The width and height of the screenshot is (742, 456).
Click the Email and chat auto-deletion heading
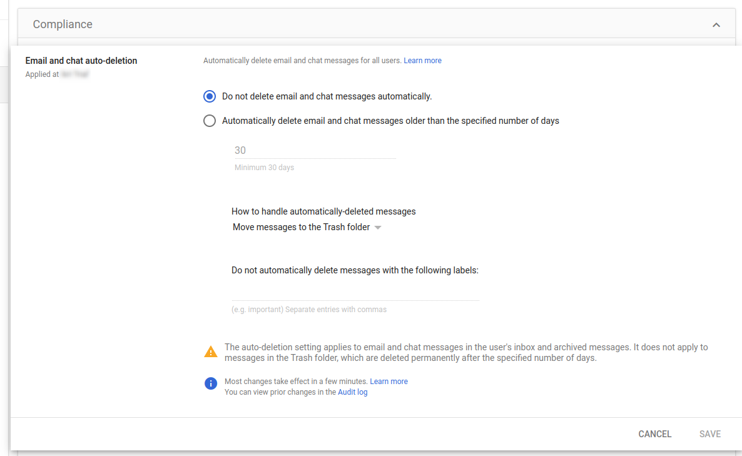[x=81, y=61]
